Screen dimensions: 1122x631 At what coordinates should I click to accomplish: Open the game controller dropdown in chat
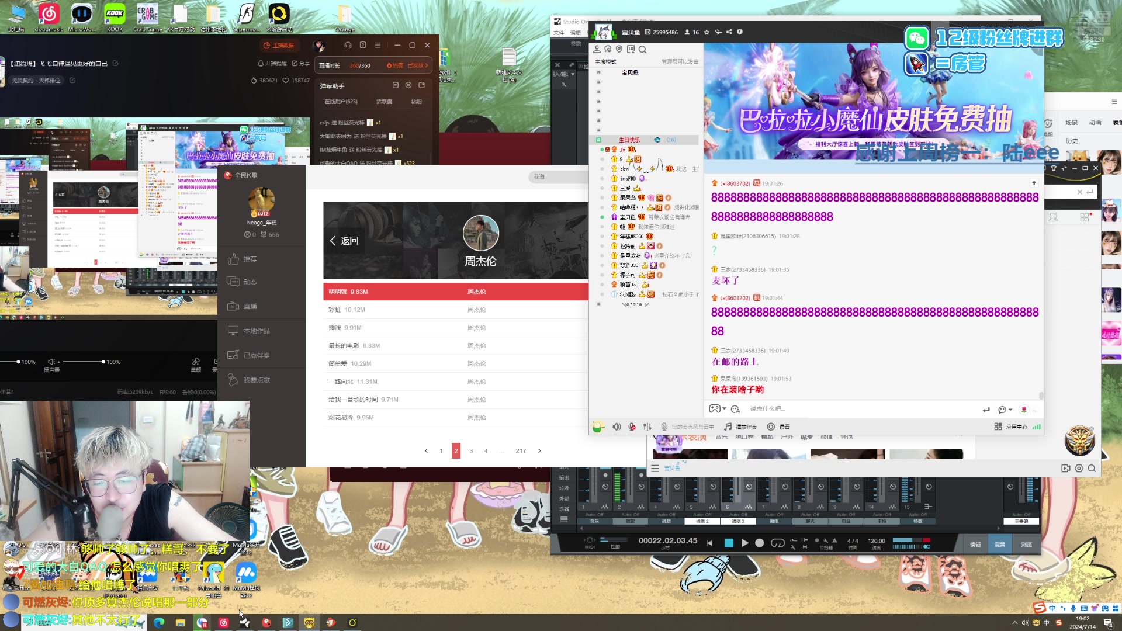[718, 409]
